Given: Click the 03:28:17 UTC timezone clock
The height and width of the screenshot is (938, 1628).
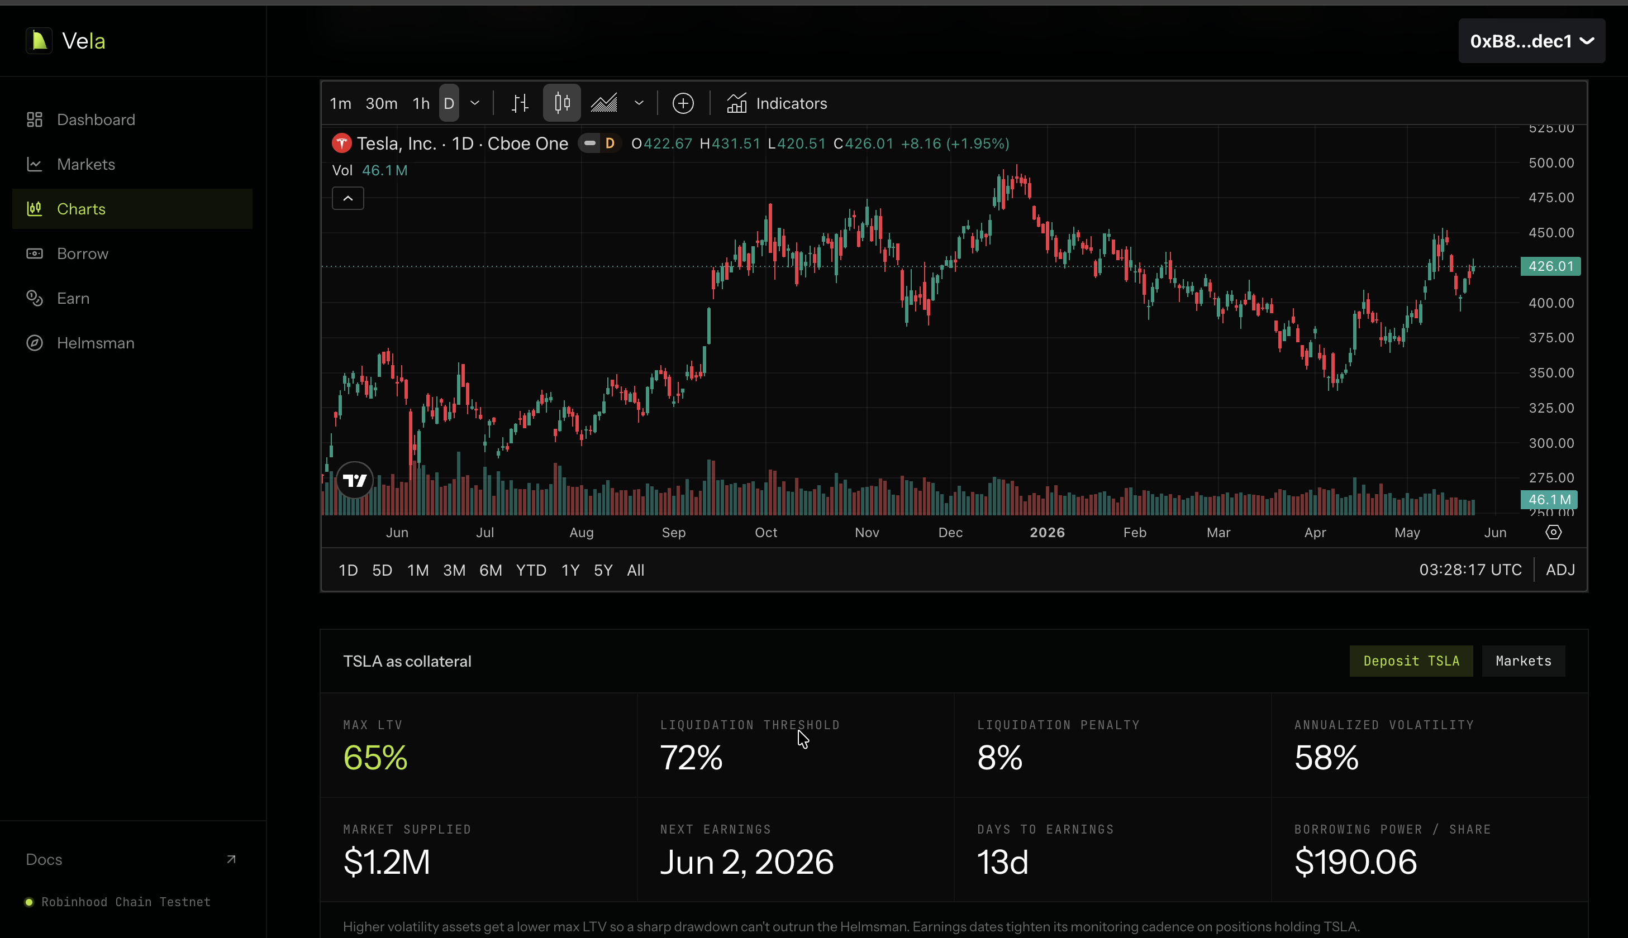Looking at the screenshot, I should pyautogui.click(x=1470, y=570).
